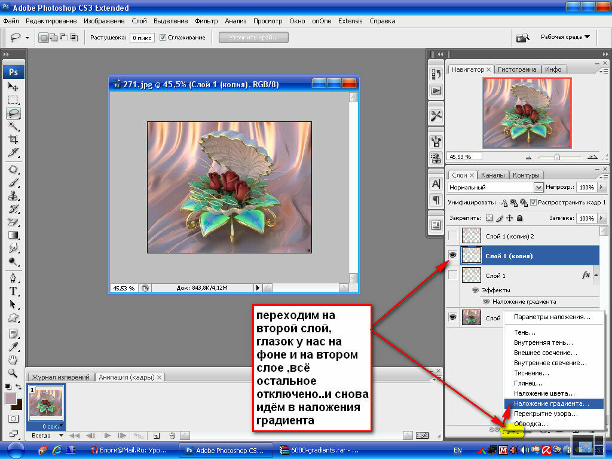Toggle Наложение градиента effect eye

486,301
